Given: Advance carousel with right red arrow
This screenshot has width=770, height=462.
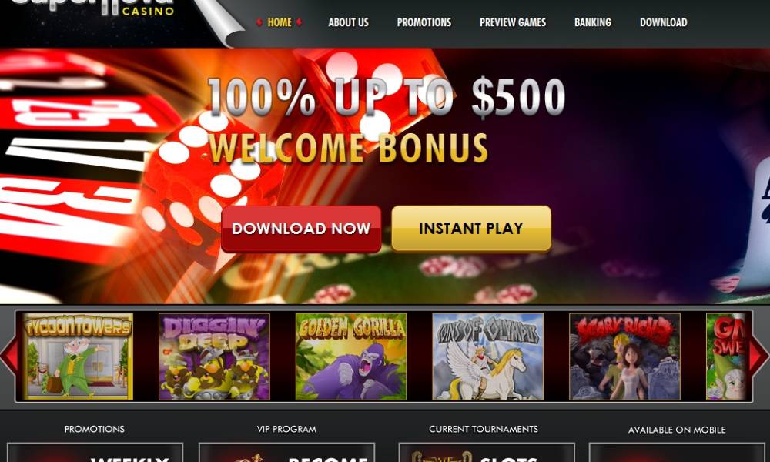Looking at the screenshot, I should pyautogui.click(x=759, y=355).
